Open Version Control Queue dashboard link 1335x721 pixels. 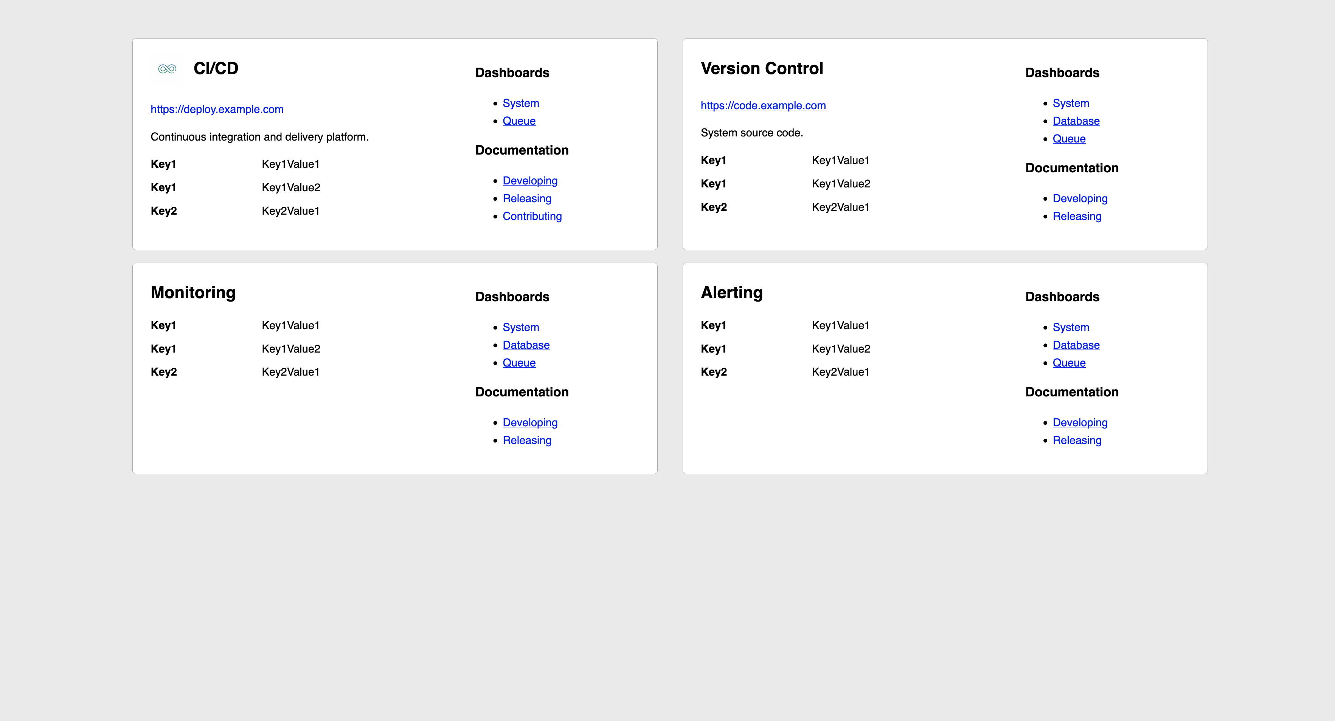1069,139
